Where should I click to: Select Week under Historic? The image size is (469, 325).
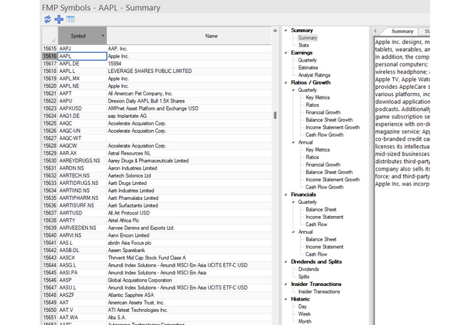(x=304, y=314)
